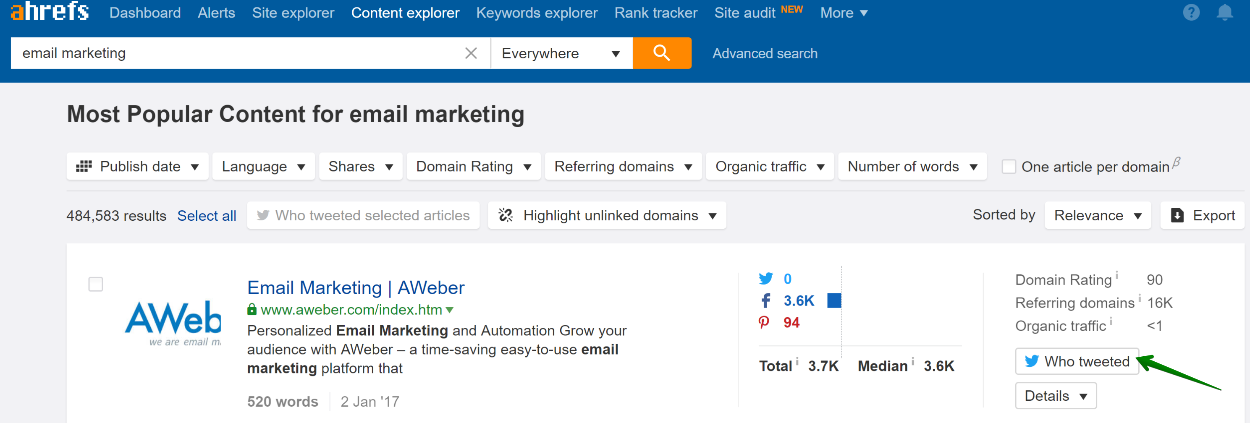Click the unlinked chain icon
Screen dimensions: 1250x423
click(x=506, y=215)
